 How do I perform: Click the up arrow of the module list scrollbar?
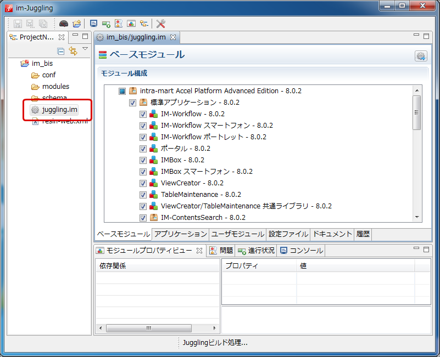coord(417,90)
